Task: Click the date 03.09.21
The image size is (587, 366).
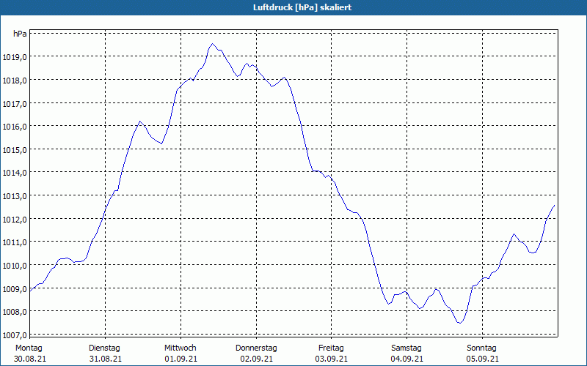Action: 332,359
